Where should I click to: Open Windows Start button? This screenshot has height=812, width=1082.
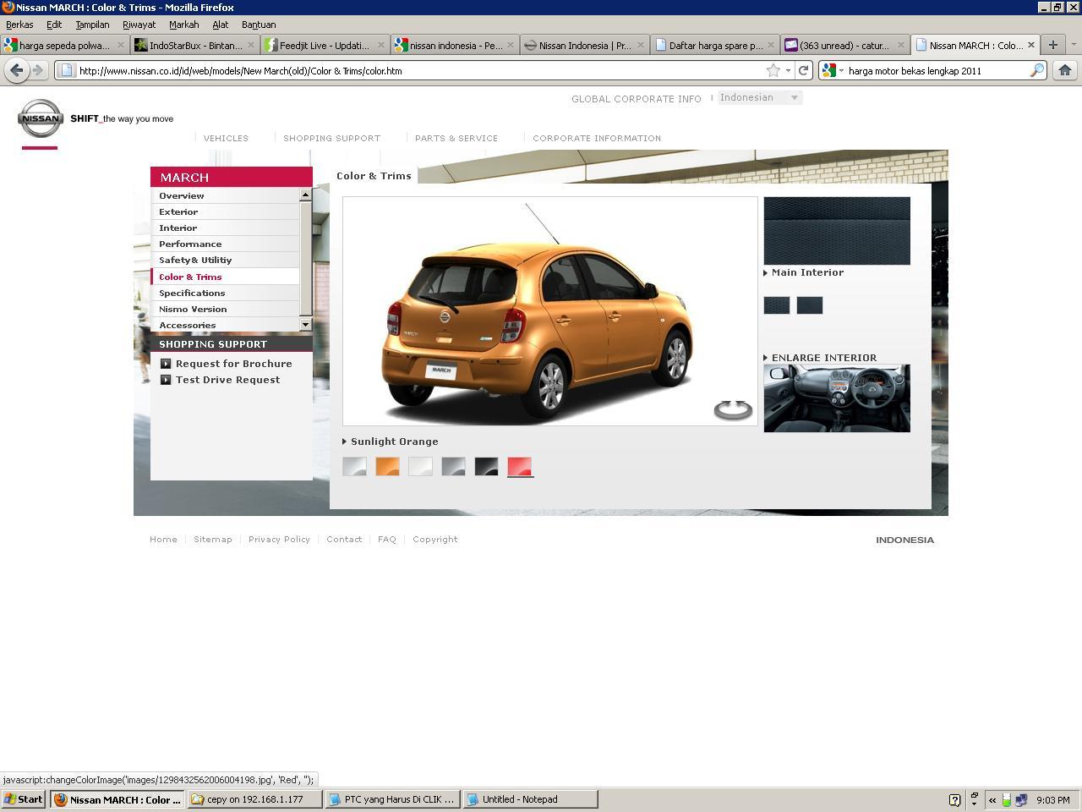(24, 799)
